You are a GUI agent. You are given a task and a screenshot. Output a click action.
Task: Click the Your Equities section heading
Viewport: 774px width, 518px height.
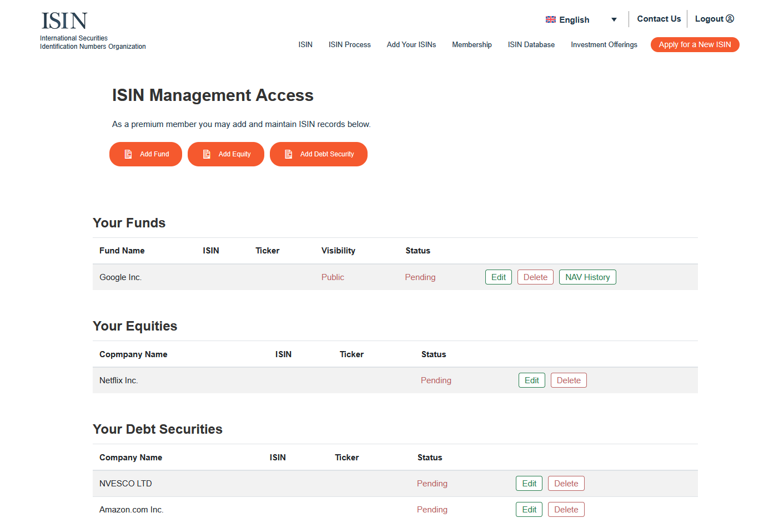pos(135,326)
